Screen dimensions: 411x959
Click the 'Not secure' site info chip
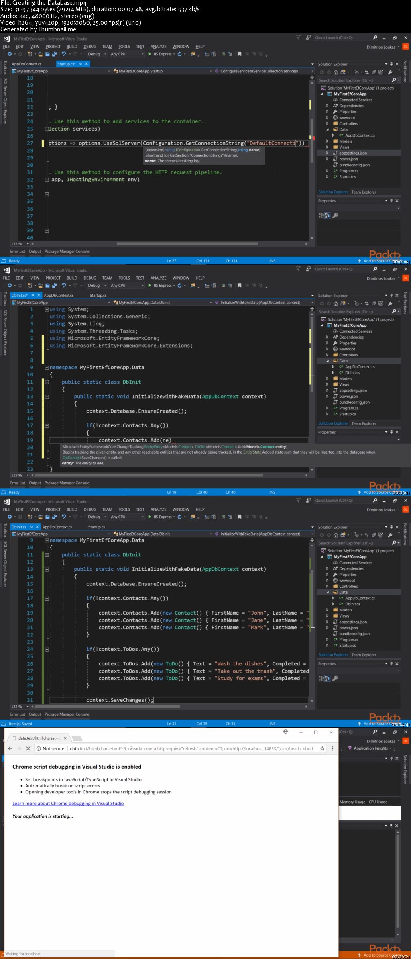click(50, 748)
